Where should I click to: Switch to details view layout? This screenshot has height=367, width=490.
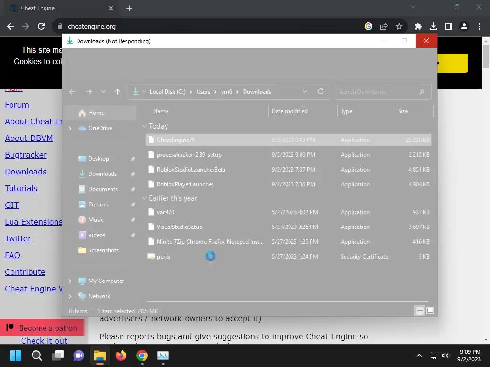pos(420,311)
